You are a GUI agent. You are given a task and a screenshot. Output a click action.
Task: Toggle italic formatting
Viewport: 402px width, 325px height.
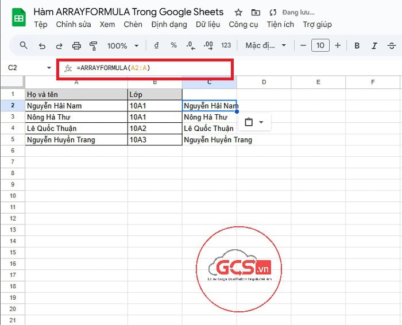tap(374, 46)
